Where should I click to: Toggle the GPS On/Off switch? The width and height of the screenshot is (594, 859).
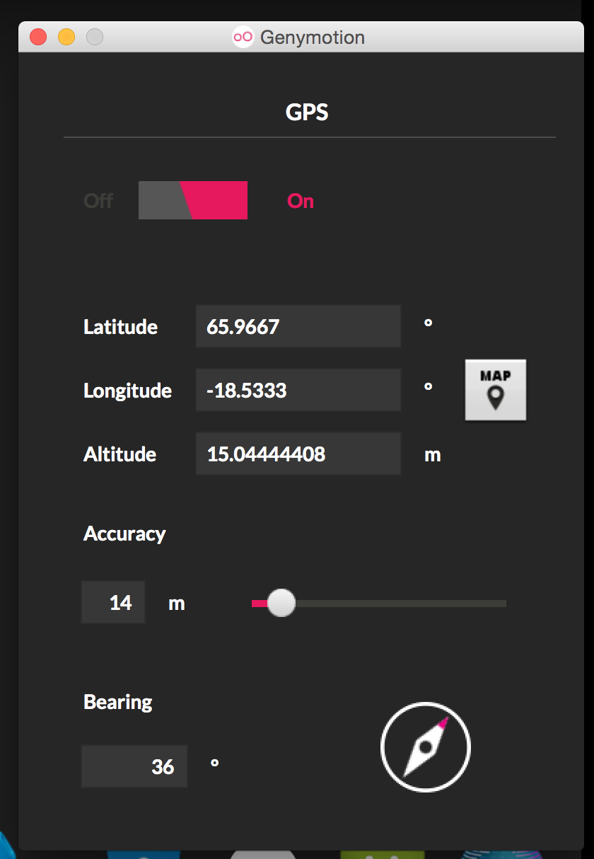[193, 200]
